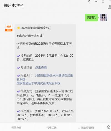Screen dimensions: 111x131
Task: Click the 郑州本地宝 account avatar
Action: tap(9, 28)
